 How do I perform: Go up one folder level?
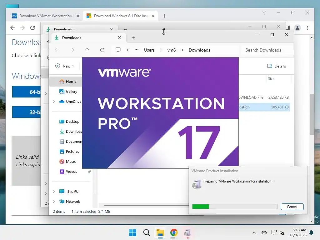87,50
